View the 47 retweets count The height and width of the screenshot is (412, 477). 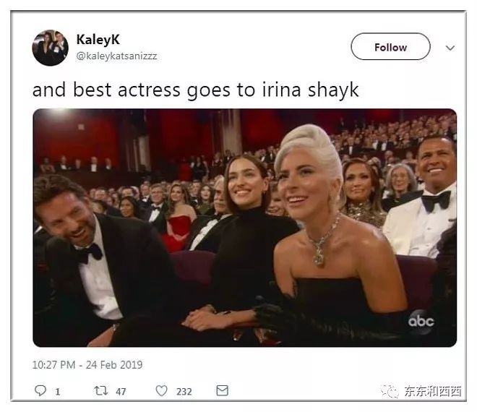(121, 391)
